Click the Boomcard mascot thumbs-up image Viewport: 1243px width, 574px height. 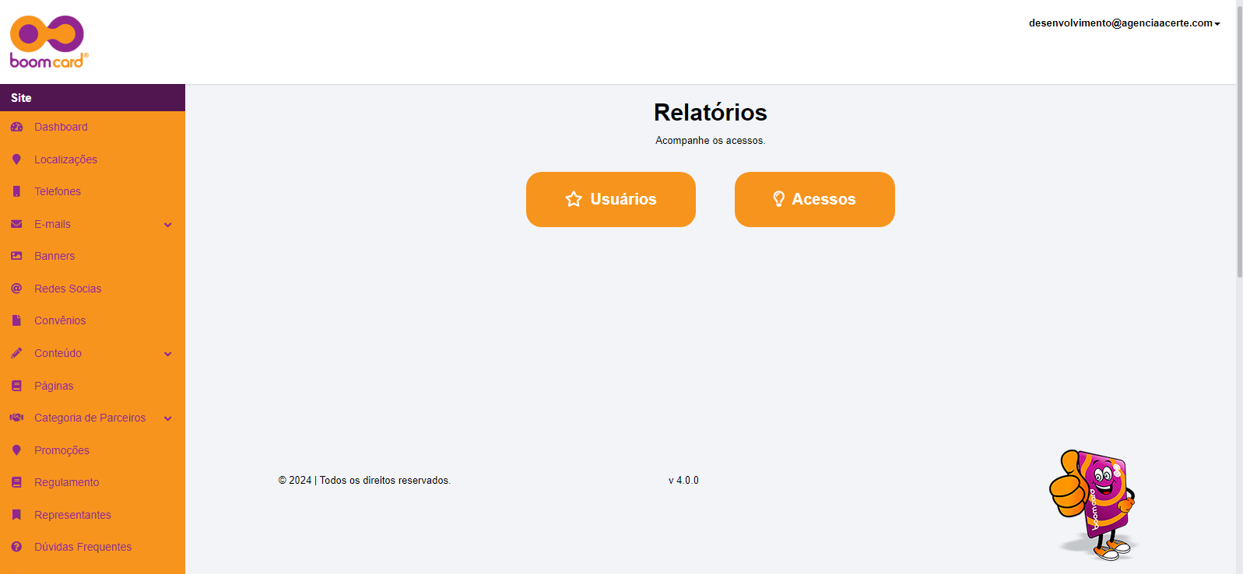coord(1094,504)
